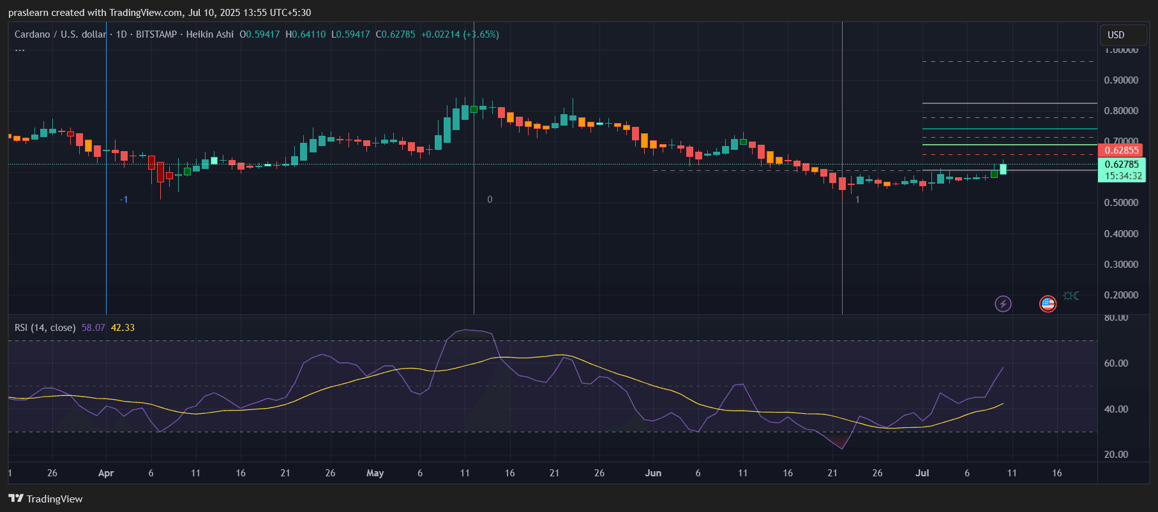Click the sun and moon session icon
This screenshot has height=512, width=1158.
(1071, 295)
